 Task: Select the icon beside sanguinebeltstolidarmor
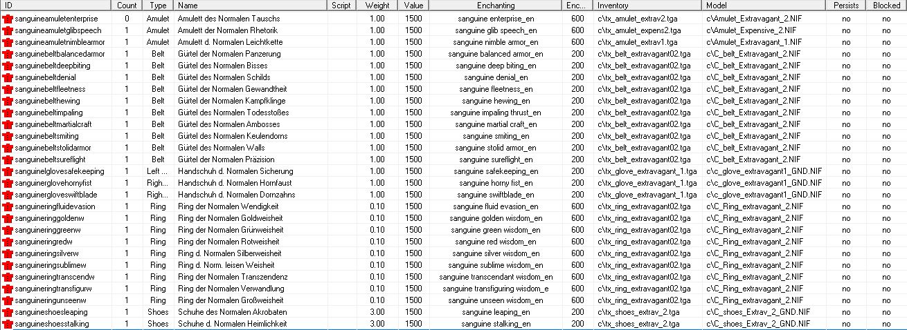[8, 148]
